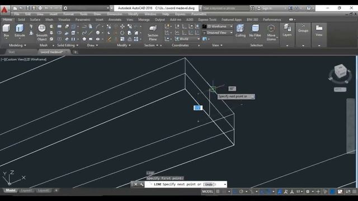Select the Box solid tool
The image size is (358, 201).
(6, 31)
